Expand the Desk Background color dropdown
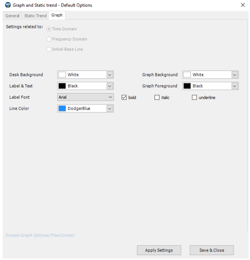 tap(110, 75)
